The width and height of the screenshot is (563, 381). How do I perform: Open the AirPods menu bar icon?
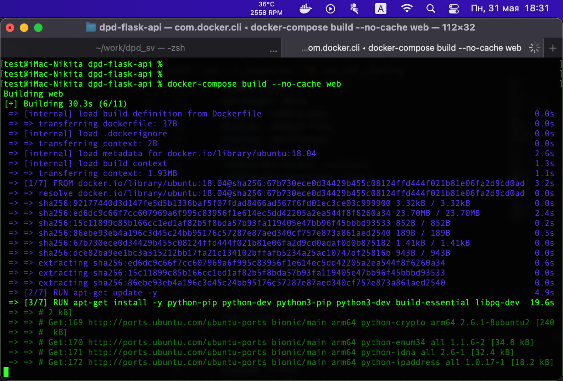tap(354, 9)
